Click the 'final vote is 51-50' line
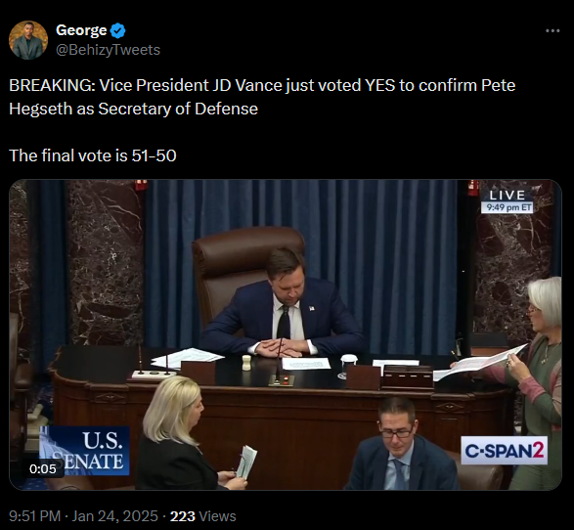The width and height of the screenshot is (574, 530). point(93,155)
